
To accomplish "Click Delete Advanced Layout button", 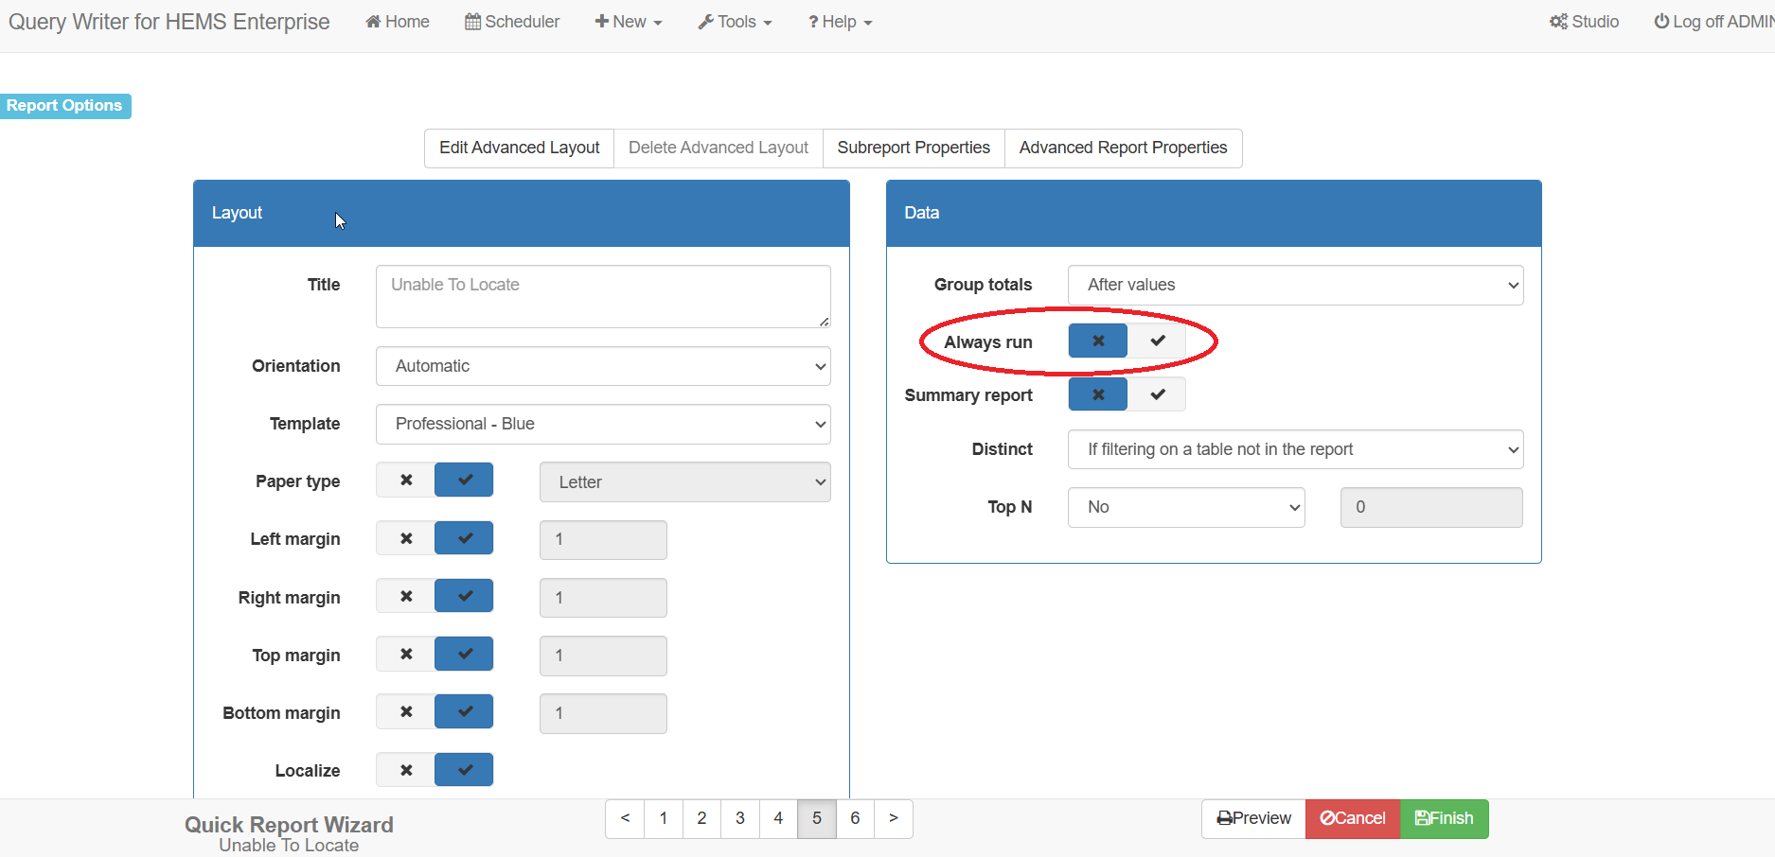I will (719, 149).
